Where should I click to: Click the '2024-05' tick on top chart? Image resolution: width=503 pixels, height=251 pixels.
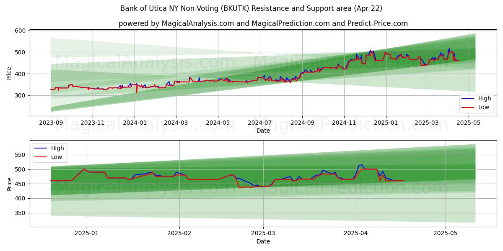point(218,123)
